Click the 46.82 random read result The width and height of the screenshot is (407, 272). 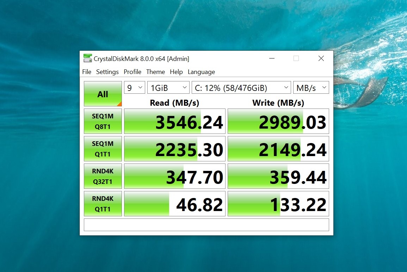pos(175,204)
